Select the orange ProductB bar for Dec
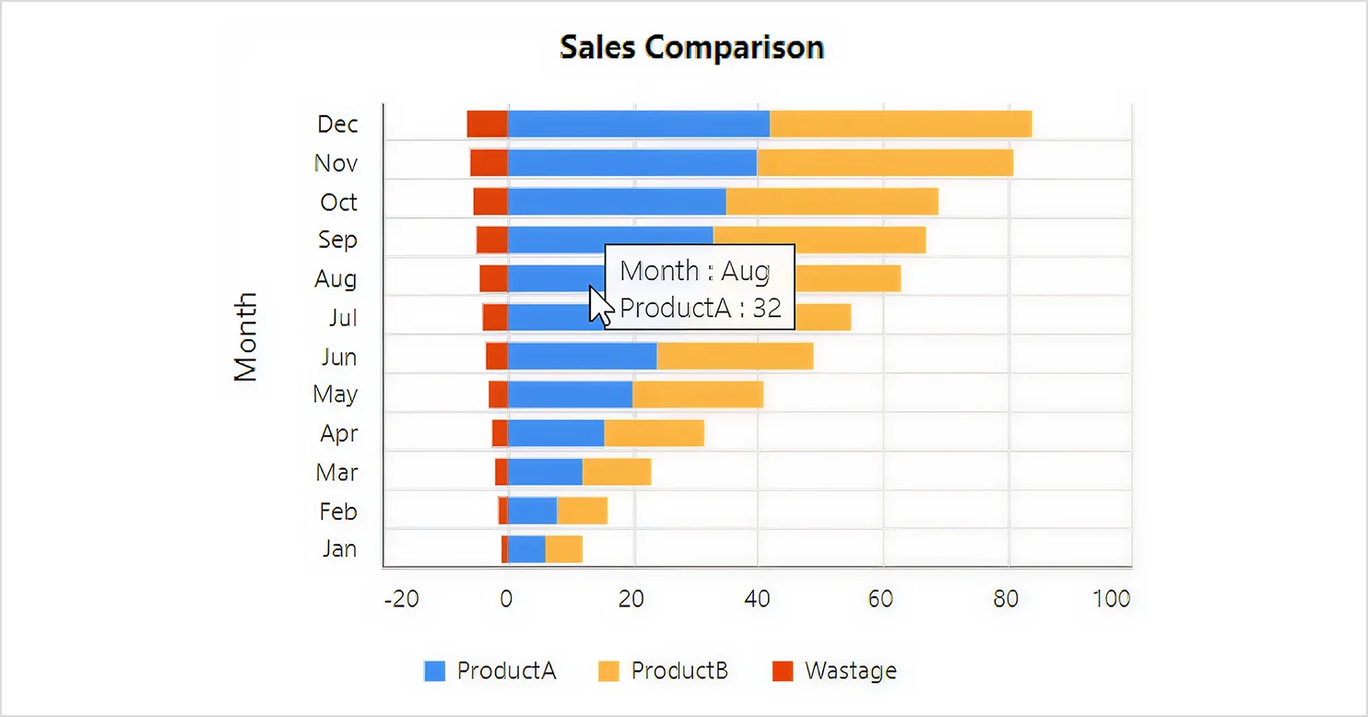Image resolution: width=1368 pixels, height=717 pixels. point(901,123)
